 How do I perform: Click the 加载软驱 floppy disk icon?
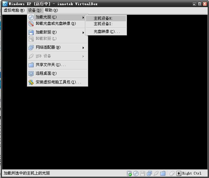(31, 33)
